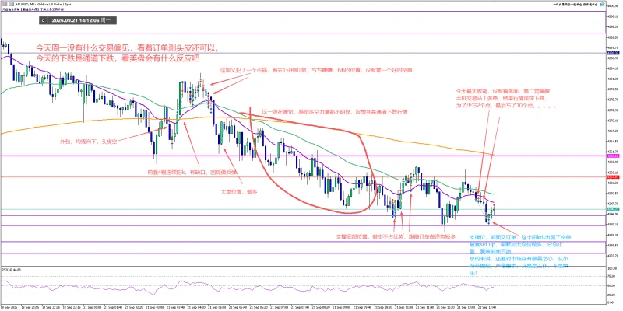Click the one-click trading grid icon
623x311 pixels.
(x=5, y=5)
